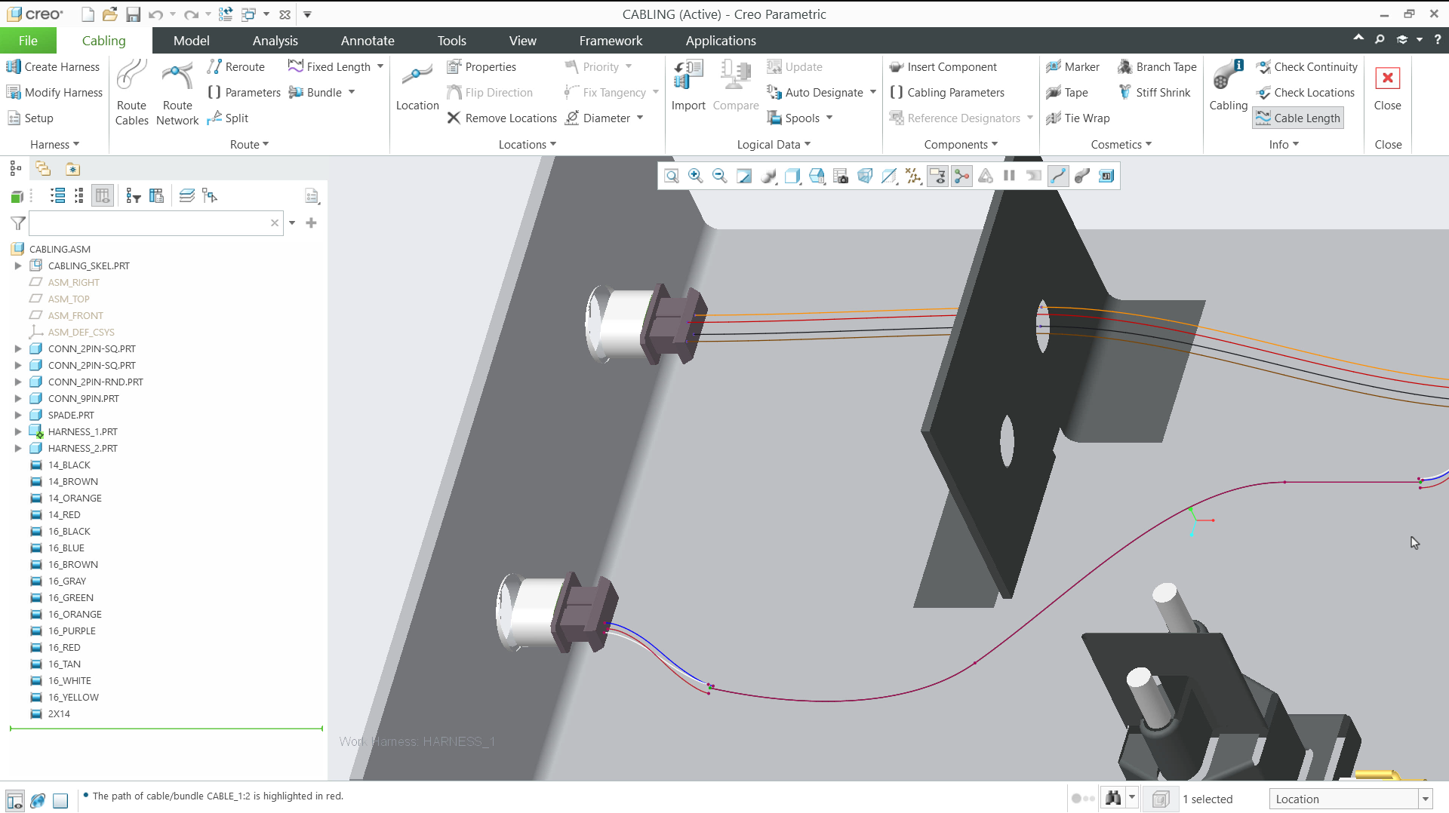Toggle the model display cube in tree toolbar
The width and height of the screenshot is (1449, 813).
(17, 196)
